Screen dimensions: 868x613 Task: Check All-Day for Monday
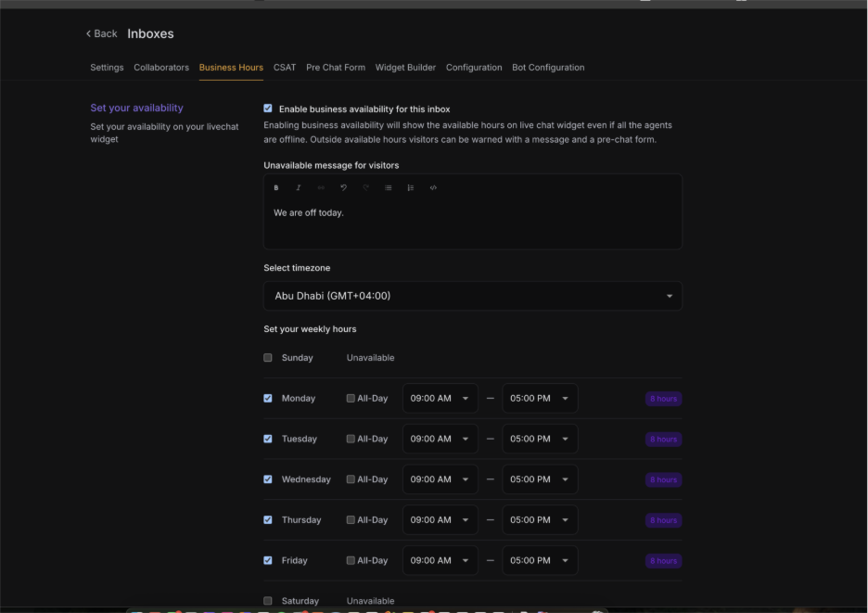[351, 398]
